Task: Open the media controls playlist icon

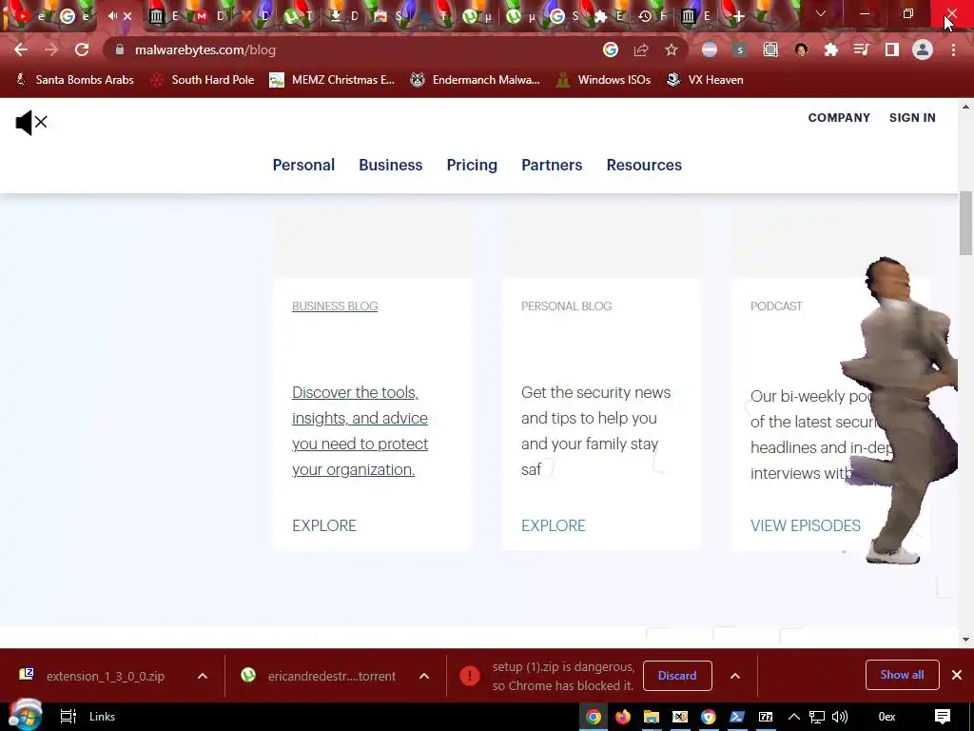Action: (862, 49)
